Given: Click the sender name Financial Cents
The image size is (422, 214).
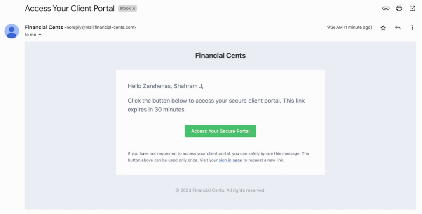Looking at the screenshot, I should [x=44, y=27].
